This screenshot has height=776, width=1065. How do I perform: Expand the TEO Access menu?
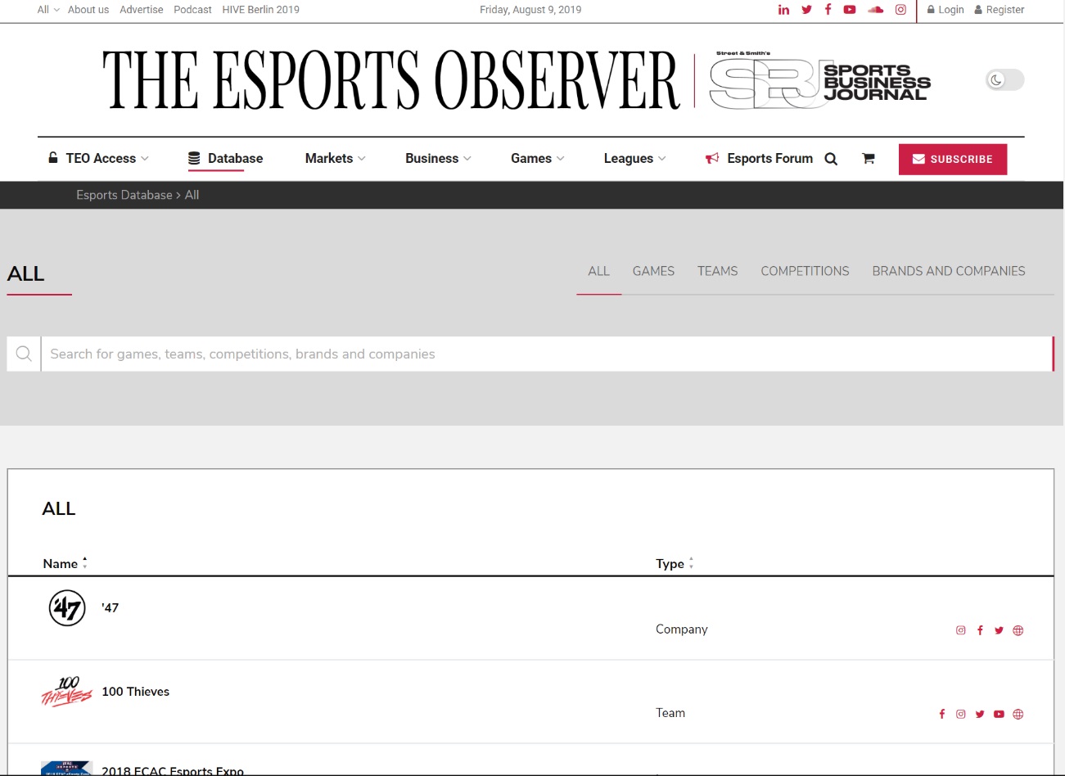pyautogui.click(x=98, y=159)
